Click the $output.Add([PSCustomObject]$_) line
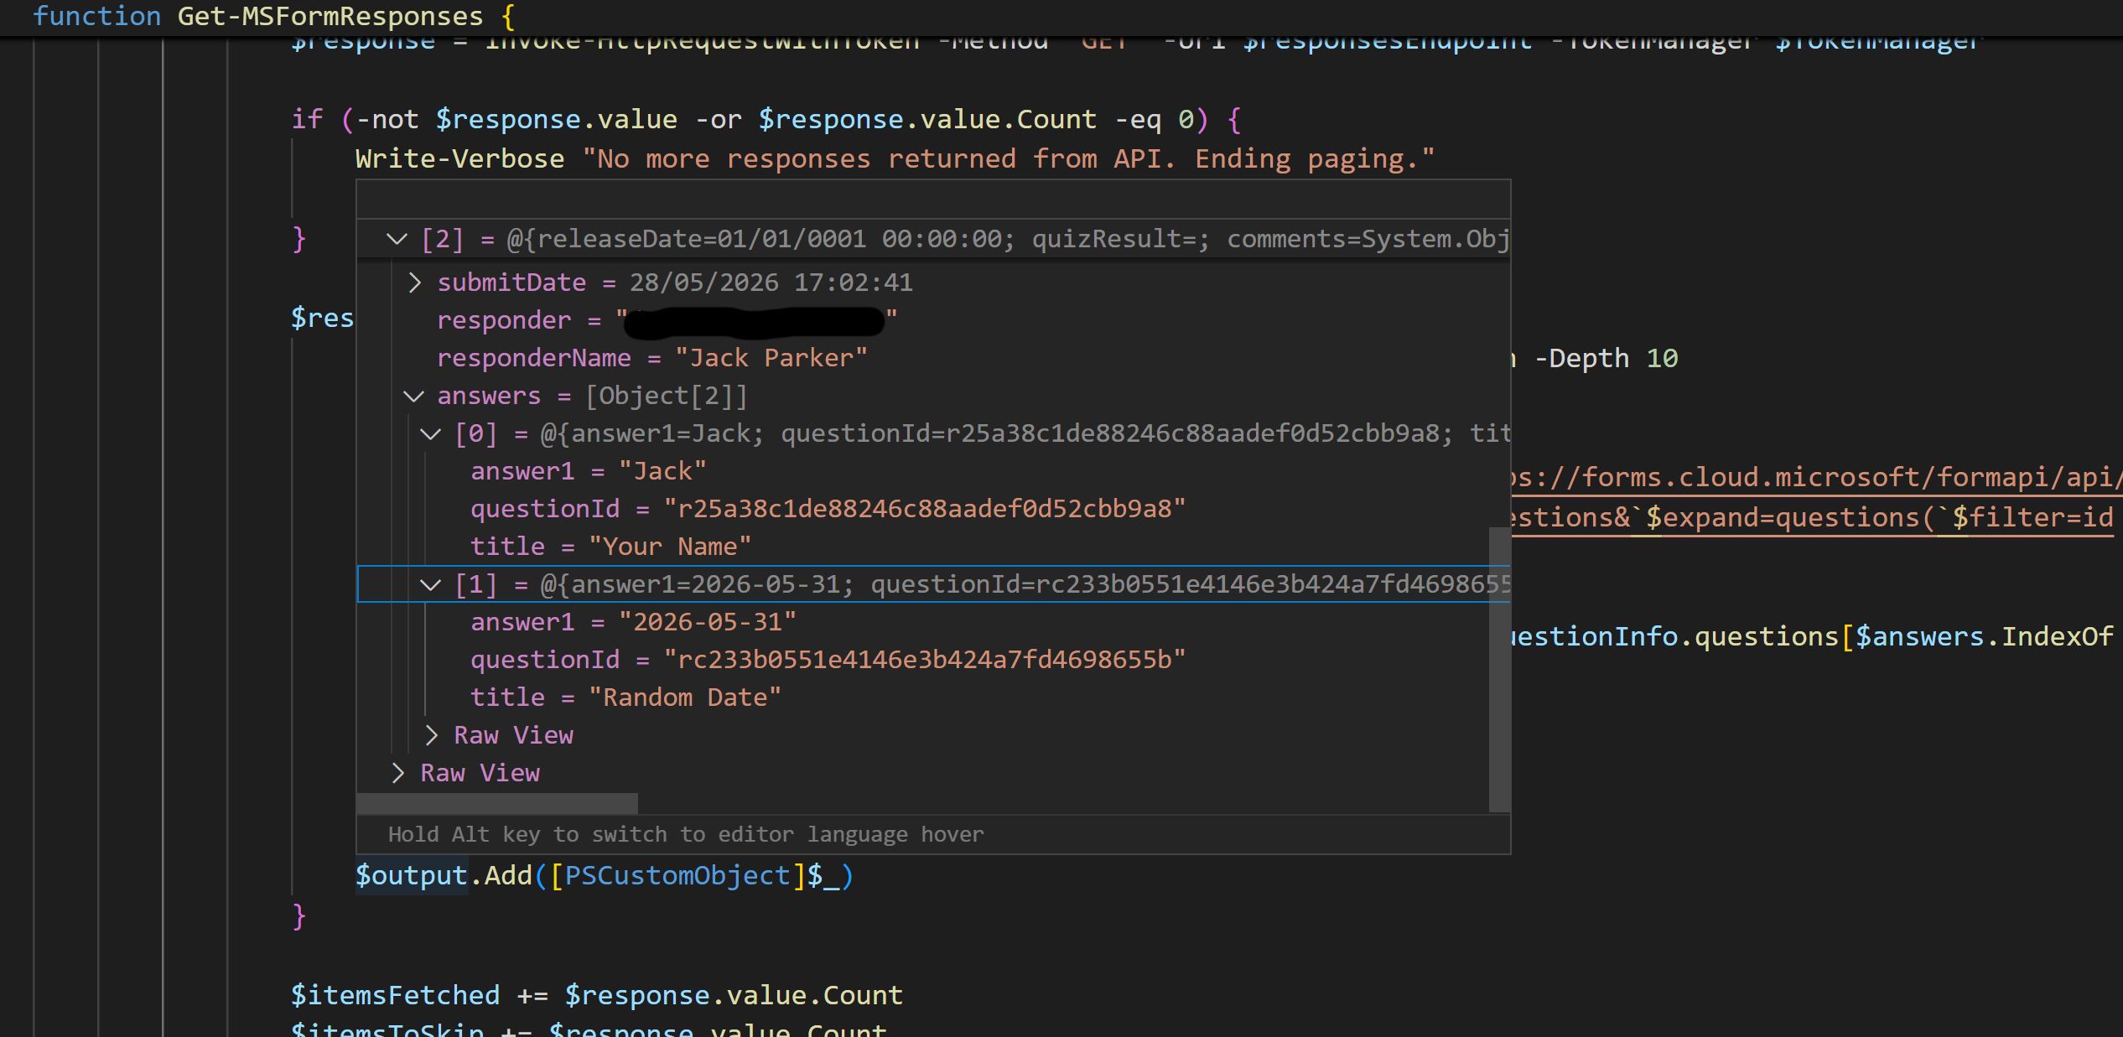This screenshot has height=1037, width=2123. pyautogui.click(x=605, y=875)
